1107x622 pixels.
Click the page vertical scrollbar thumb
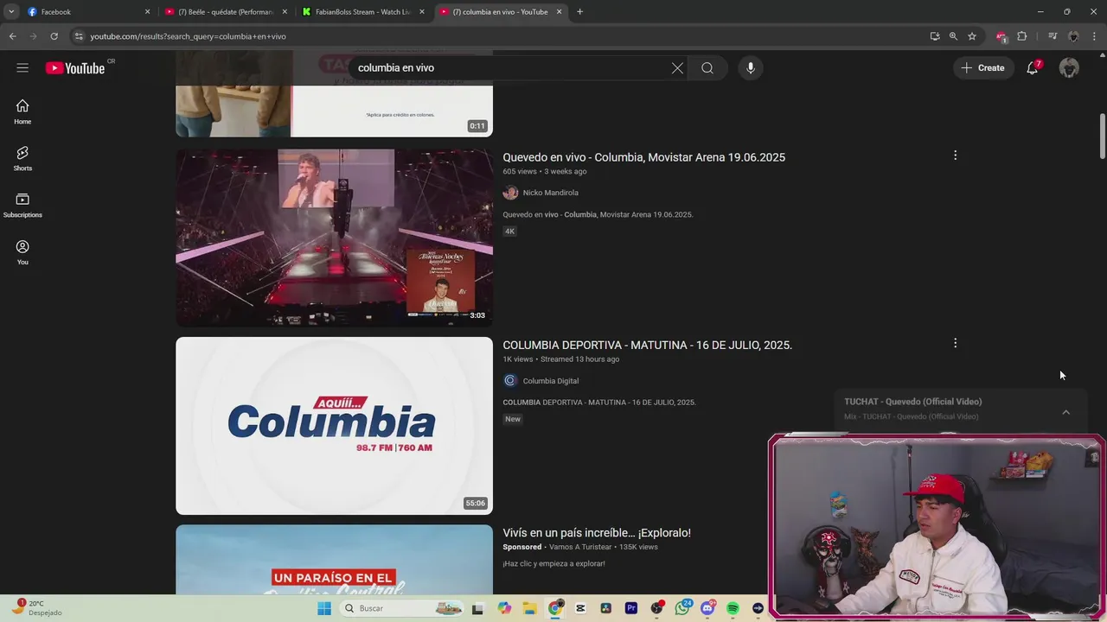(x=1102, y=136)
